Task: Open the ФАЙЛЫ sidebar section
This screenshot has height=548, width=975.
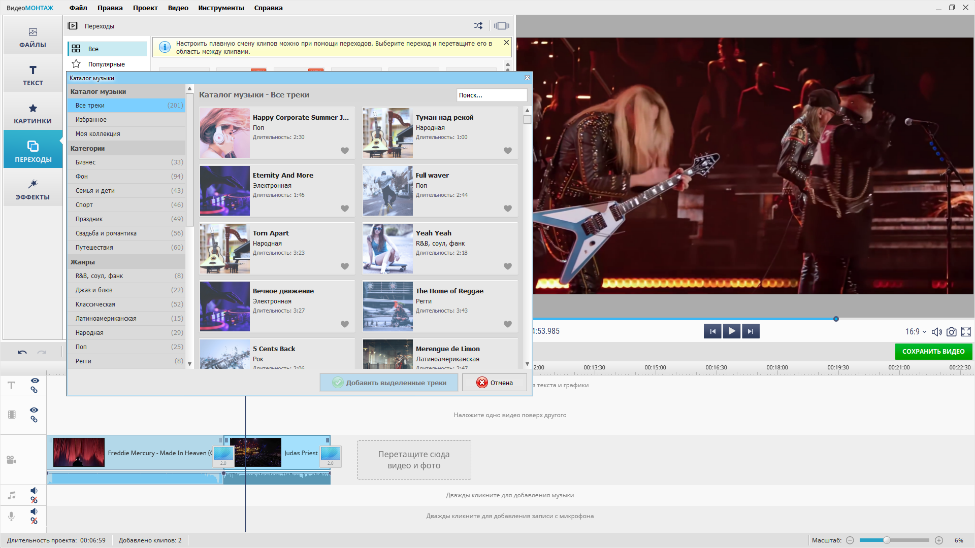Action: [x=33, y=38]
